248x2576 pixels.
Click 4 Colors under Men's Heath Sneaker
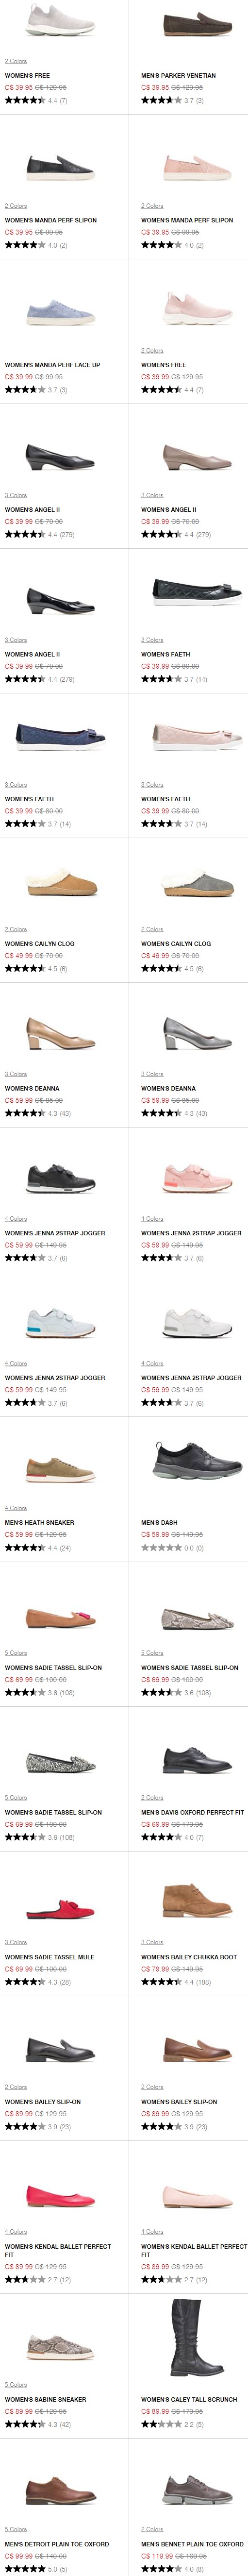pyautogui.click(x=16, y=1508)
